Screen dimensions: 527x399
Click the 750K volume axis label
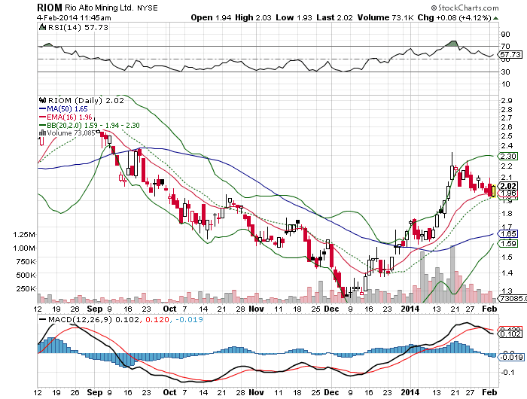tap(26, 261)
